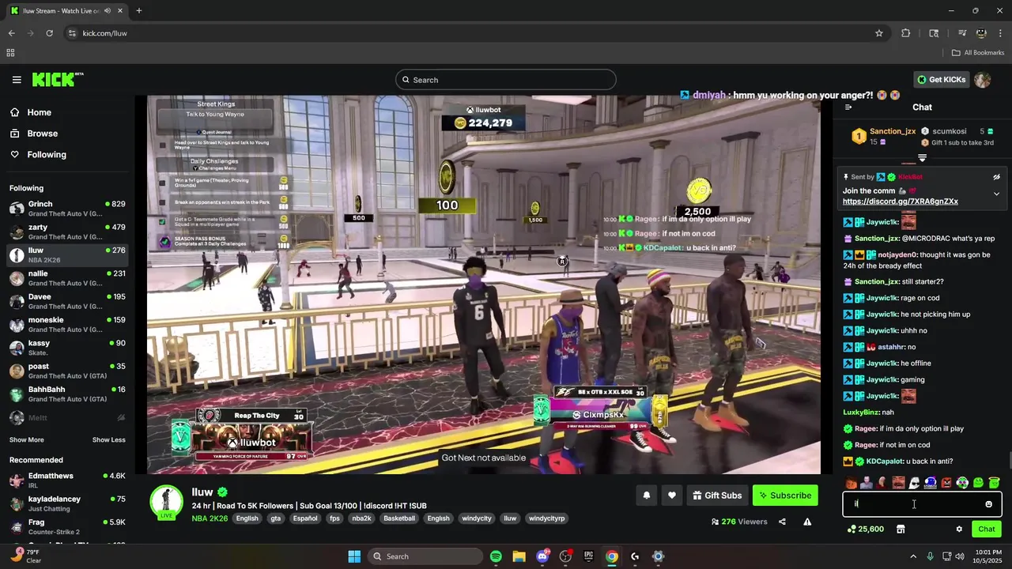Open recommended channel kayladelancey
This screenshot has height=569, width=1012.
[67, 503]
